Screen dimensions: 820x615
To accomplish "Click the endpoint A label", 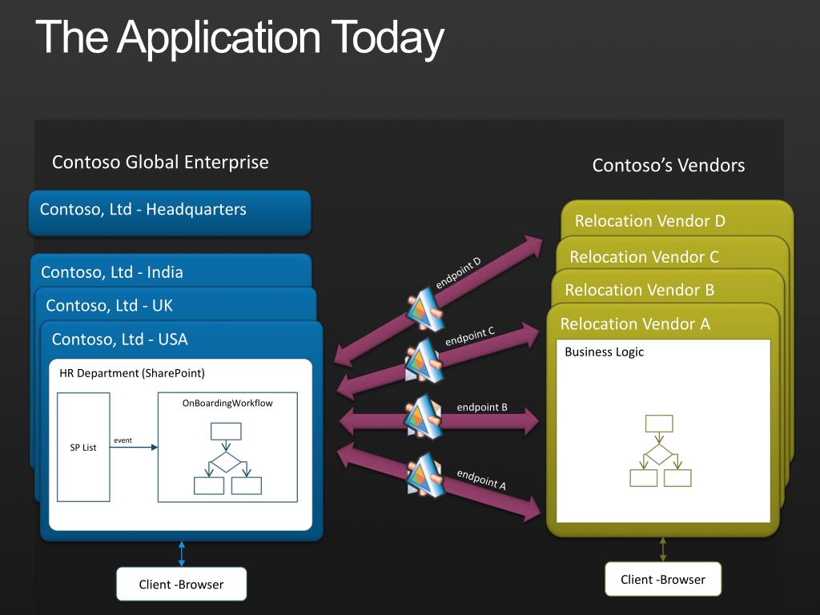I will [x=481, y=479].
